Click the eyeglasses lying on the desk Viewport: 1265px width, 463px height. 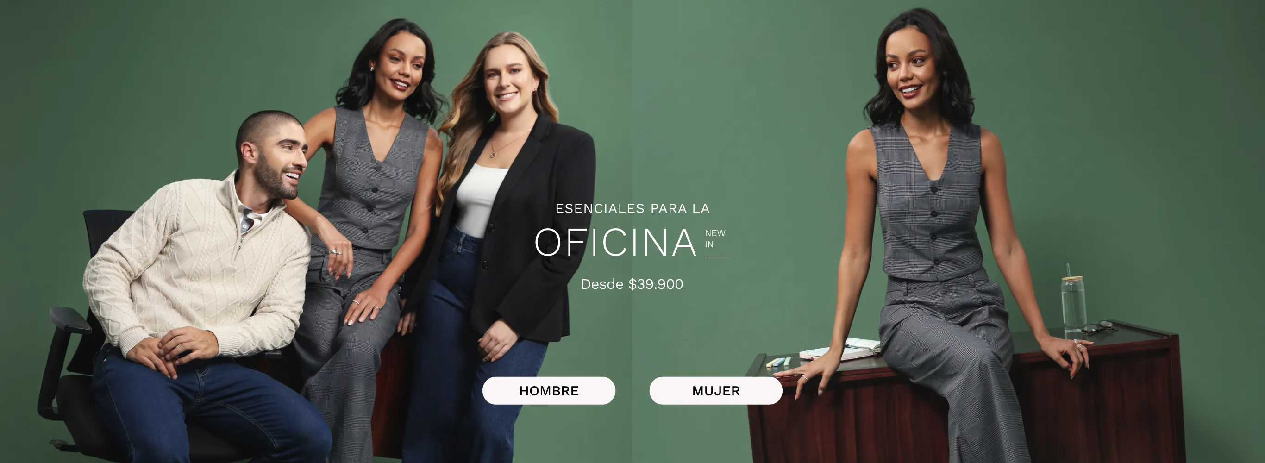tap(1099, 327)
